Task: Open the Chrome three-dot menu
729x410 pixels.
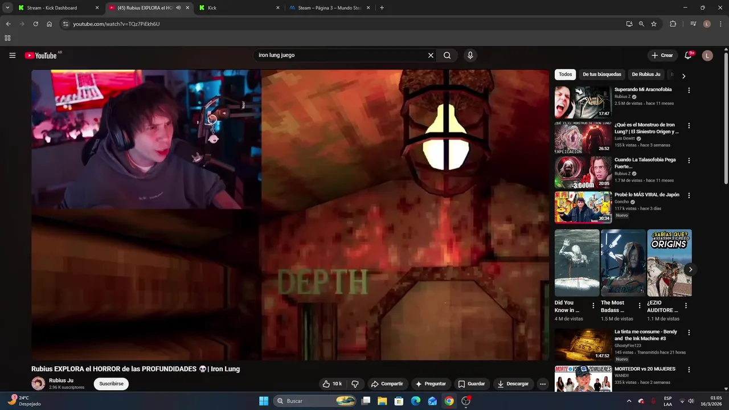Action: tap(720, 24)
